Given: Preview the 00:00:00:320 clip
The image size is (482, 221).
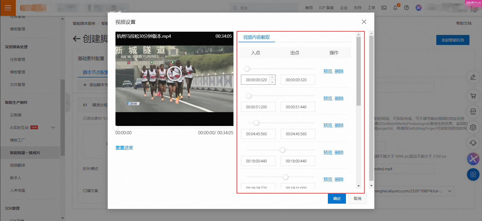Looking at the screenshot, I should pos(328,71).
